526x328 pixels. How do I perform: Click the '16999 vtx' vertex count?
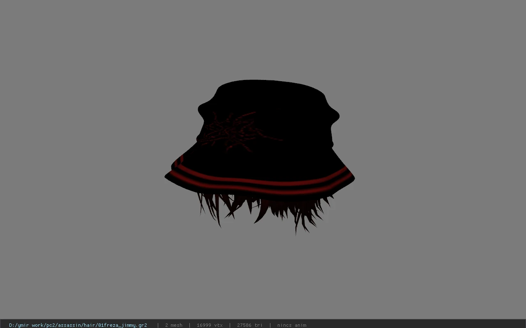[210, 325]
